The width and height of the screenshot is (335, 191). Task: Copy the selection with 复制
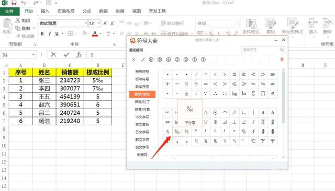coord(23,28)
